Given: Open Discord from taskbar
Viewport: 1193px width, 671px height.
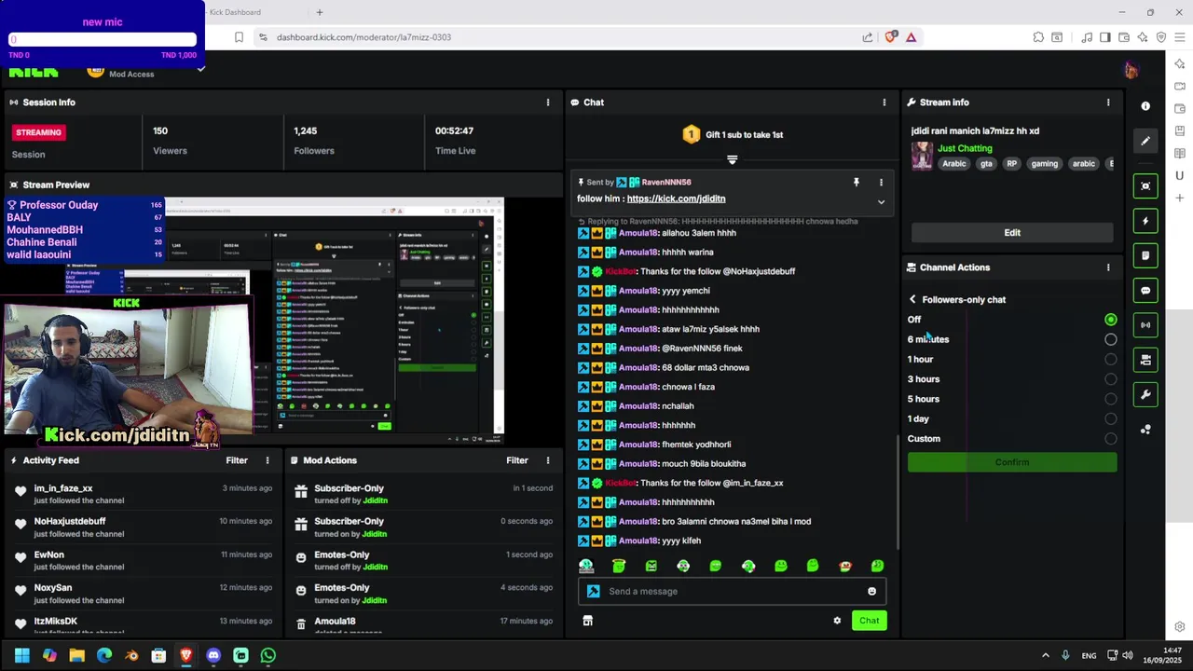Looking at the screenshot, I should coord(213,655).
